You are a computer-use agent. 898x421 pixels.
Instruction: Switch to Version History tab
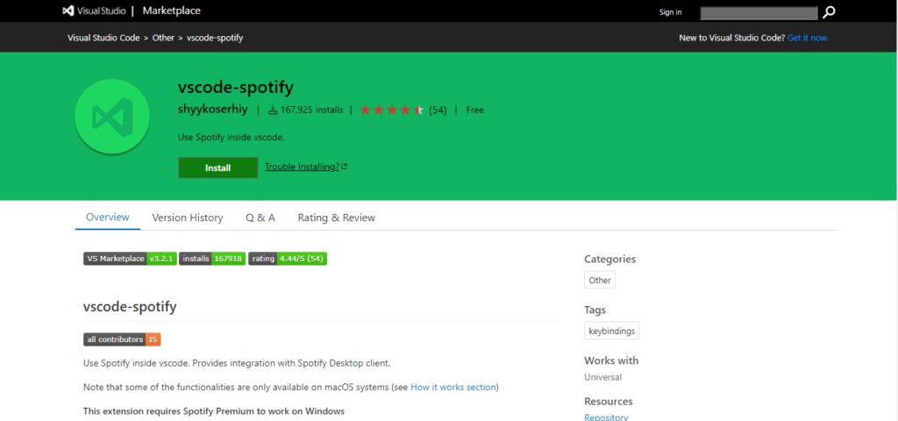pyautogui.click(x=188, y=218)
